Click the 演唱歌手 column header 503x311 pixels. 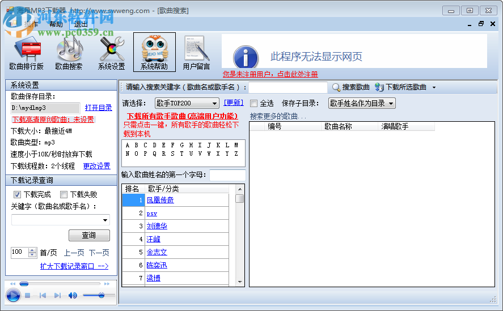(406, 126)
